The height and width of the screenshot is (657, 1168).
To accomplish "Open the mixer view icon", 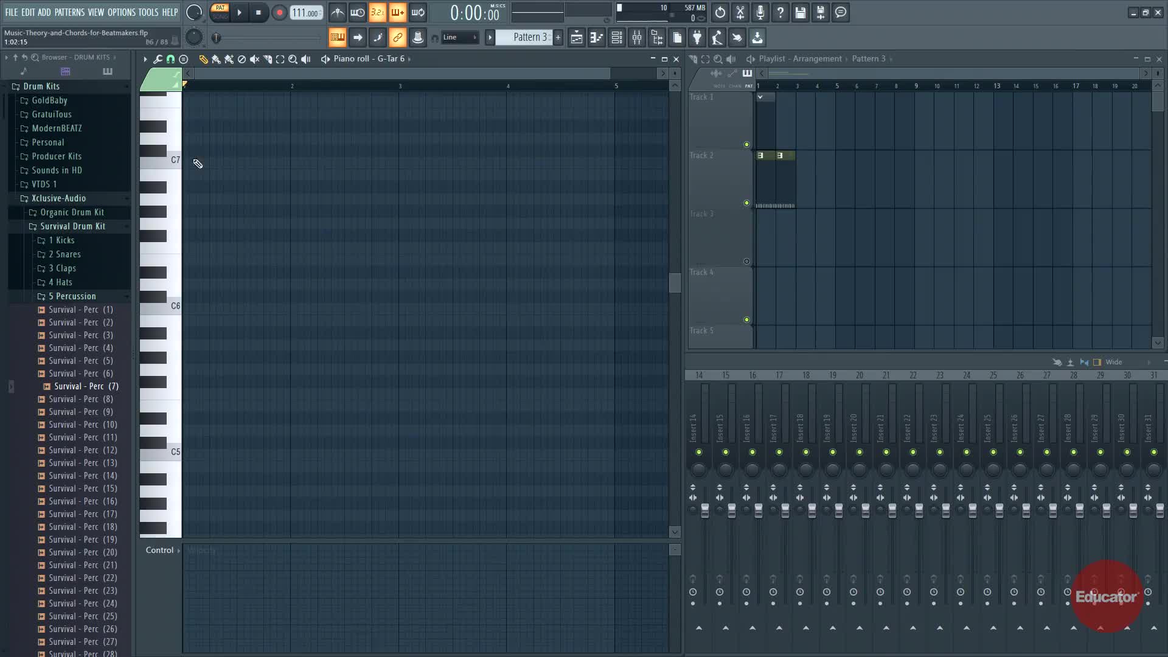I will point(637,38).
